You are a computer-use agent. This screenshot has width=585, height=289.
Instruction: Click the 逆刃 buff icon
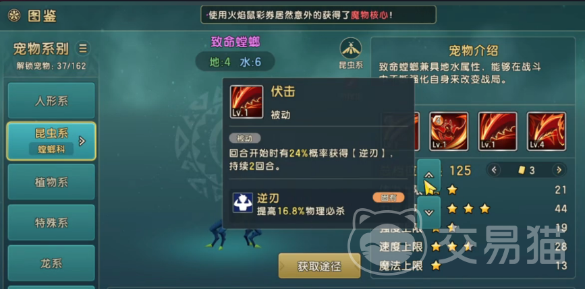[x=242, y=203]
